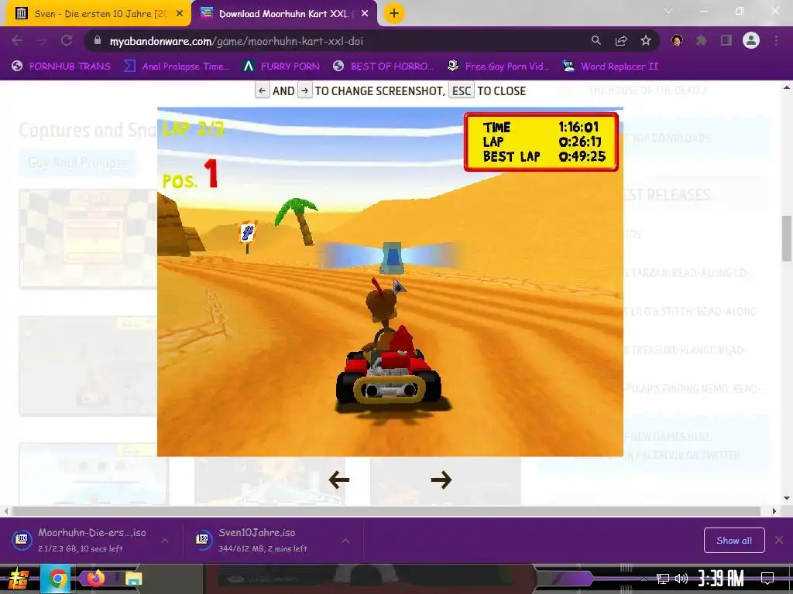Screen dimensions: 793x594
Task: Open the search icon in the address bar
Action: pyautogui.click(x=596, y=41)
